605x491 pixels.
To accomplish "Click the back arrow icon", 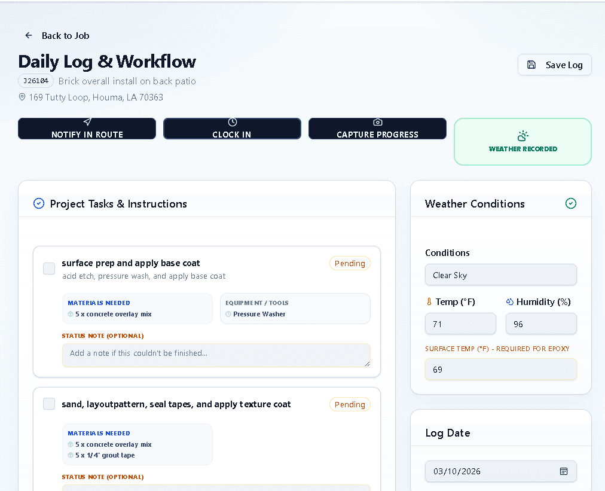I will (x=28, y=35).
